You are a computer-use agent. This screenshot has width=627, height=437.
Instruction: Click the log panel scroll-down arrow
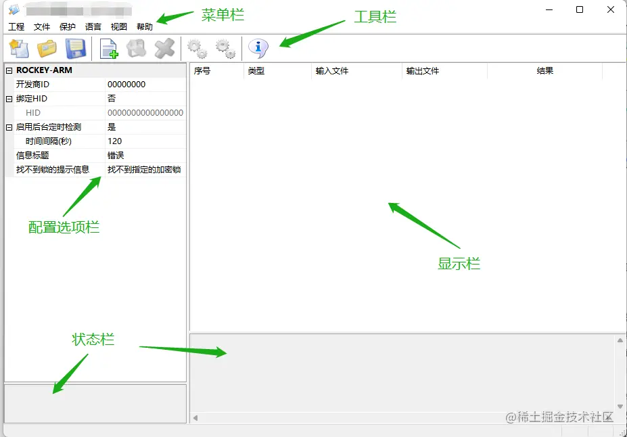[x=620, y=407]
